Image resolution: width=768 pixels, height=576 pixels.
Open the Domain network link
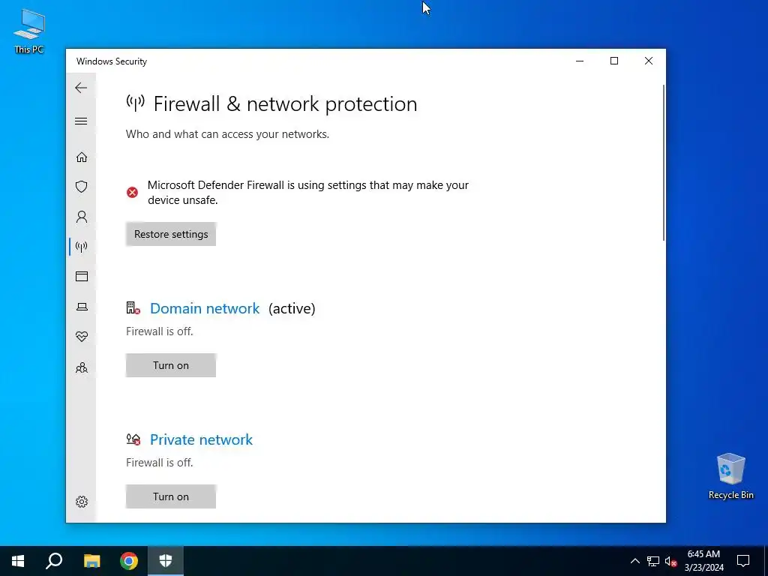205,308
